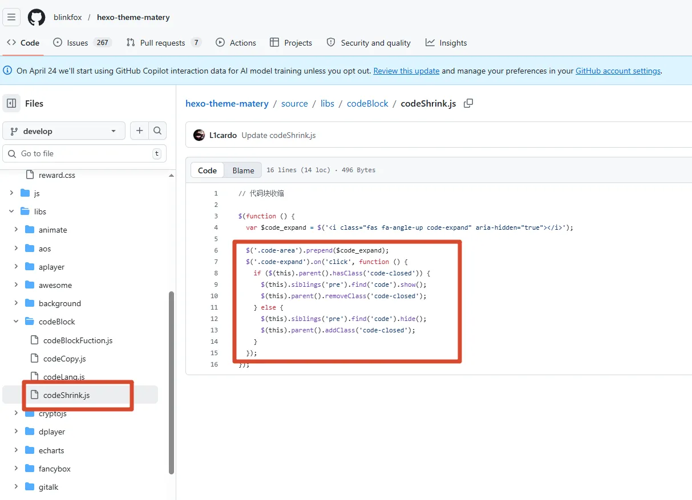Expand the echarts folder chevron
The width and height of the screenshot is (692, 500).
(x=16, y=450)
